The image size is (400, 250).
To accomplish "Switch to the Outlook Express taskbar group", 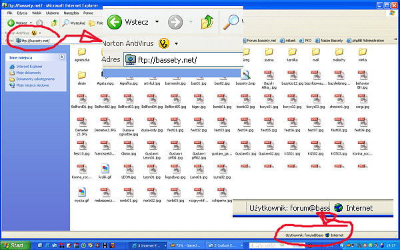I will click(x=225, y=245).
